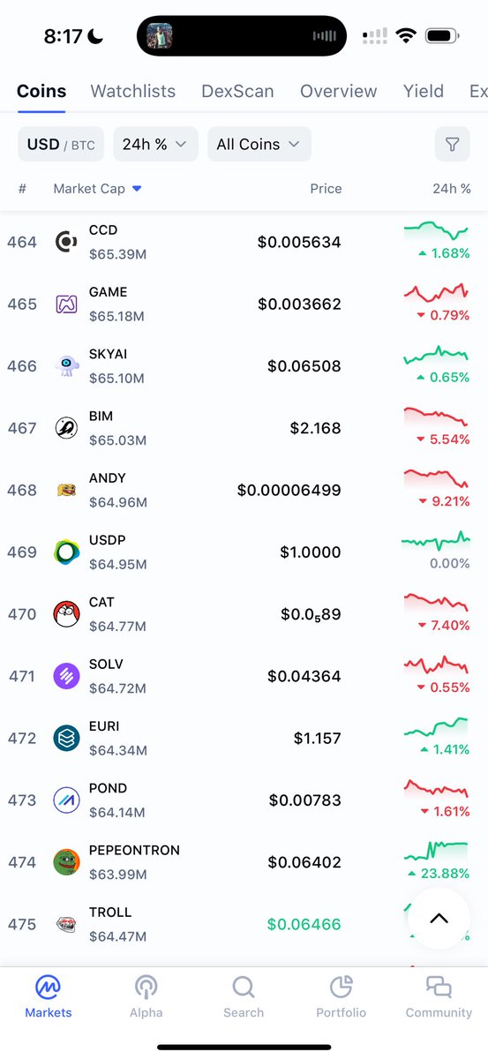488x1059 pixels.
Task: Switch to the DexScan tab
Action: coord(237,91)
